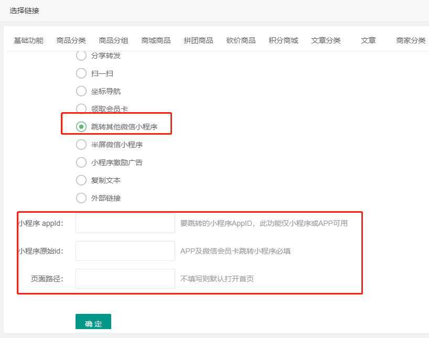Open the 商品分类 tab
The image size is (429, 338).
71,40
